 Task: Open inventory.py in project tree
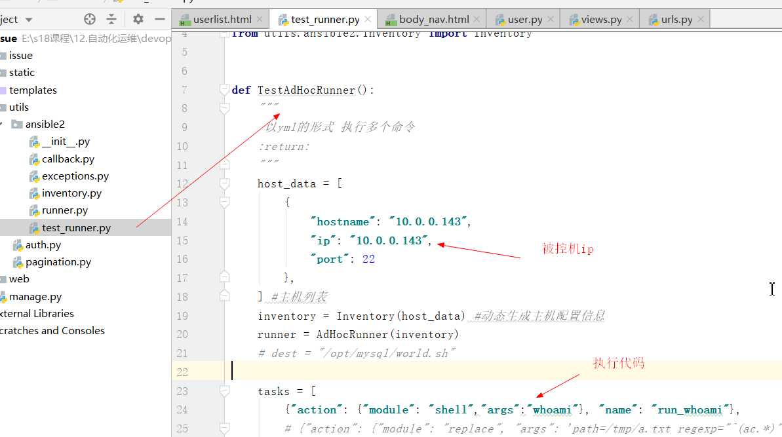(x=72, y=193)
